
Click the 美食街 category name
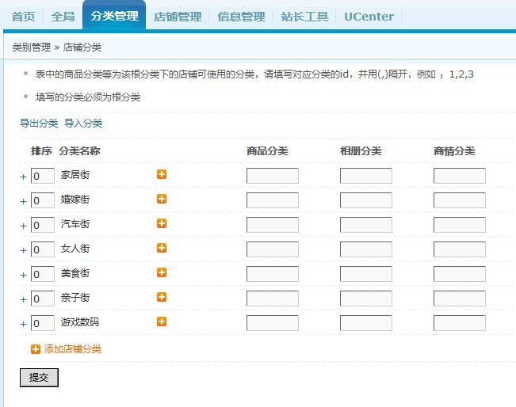point(75,273)
